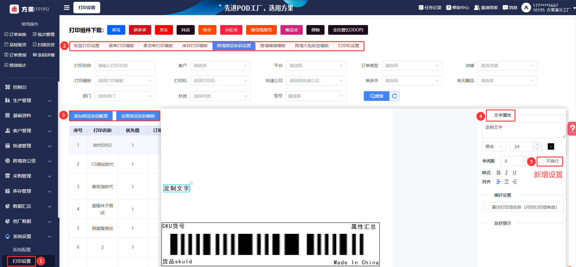Open 条码详情 shortcut

click(x=44, y=55)
